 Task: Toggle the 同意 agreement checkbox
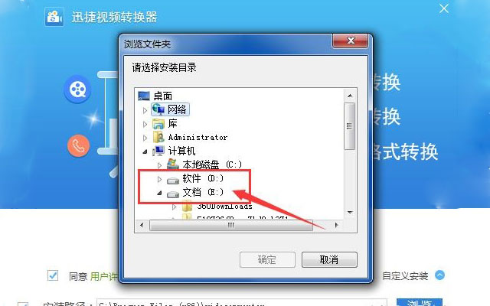(53, 275)
